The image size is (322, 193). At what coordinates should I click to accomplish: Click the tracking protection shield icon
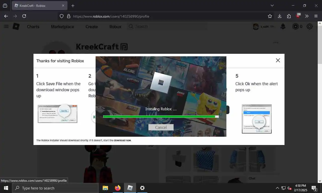(62, 16)
